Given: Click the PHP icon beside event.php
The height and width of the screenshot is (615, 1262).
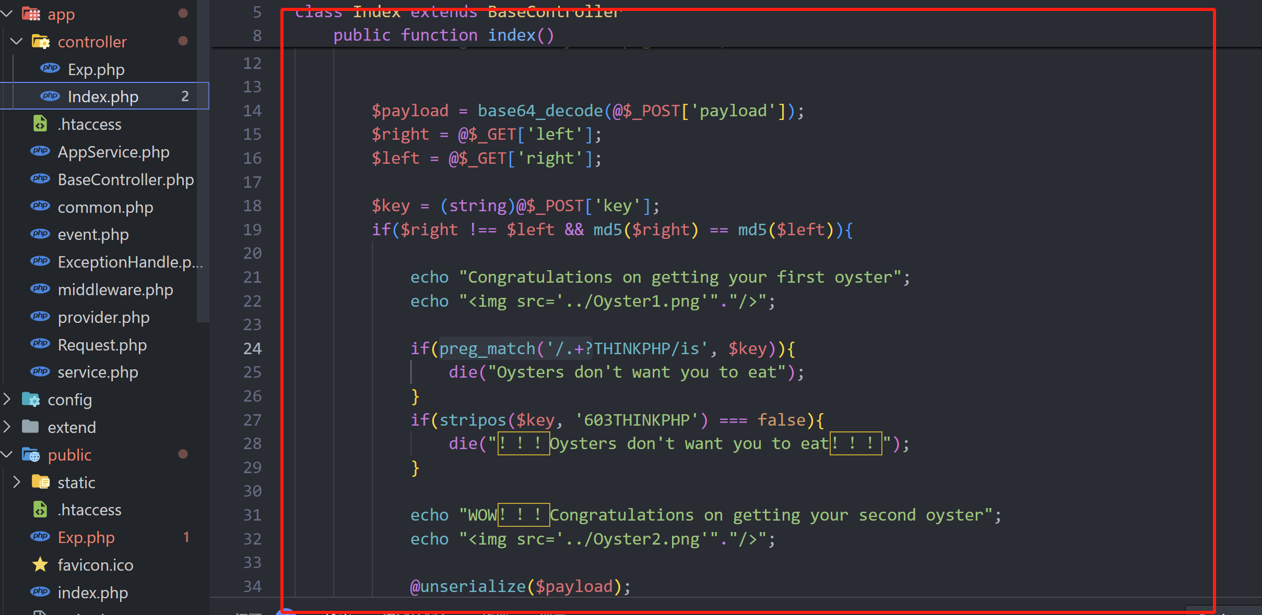Looking at the screenshot, I should tap(40, 234).
